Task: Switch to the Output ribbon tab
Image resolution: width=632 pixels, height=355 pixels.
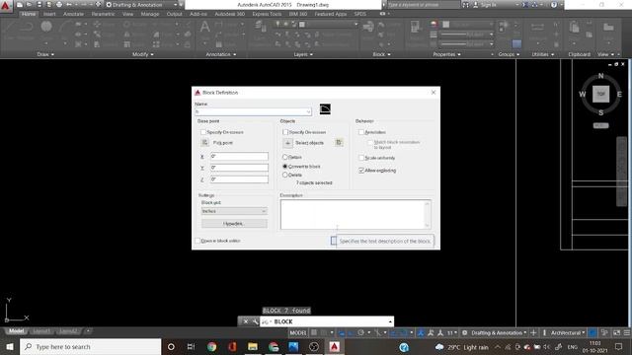Action: [174, 14]
